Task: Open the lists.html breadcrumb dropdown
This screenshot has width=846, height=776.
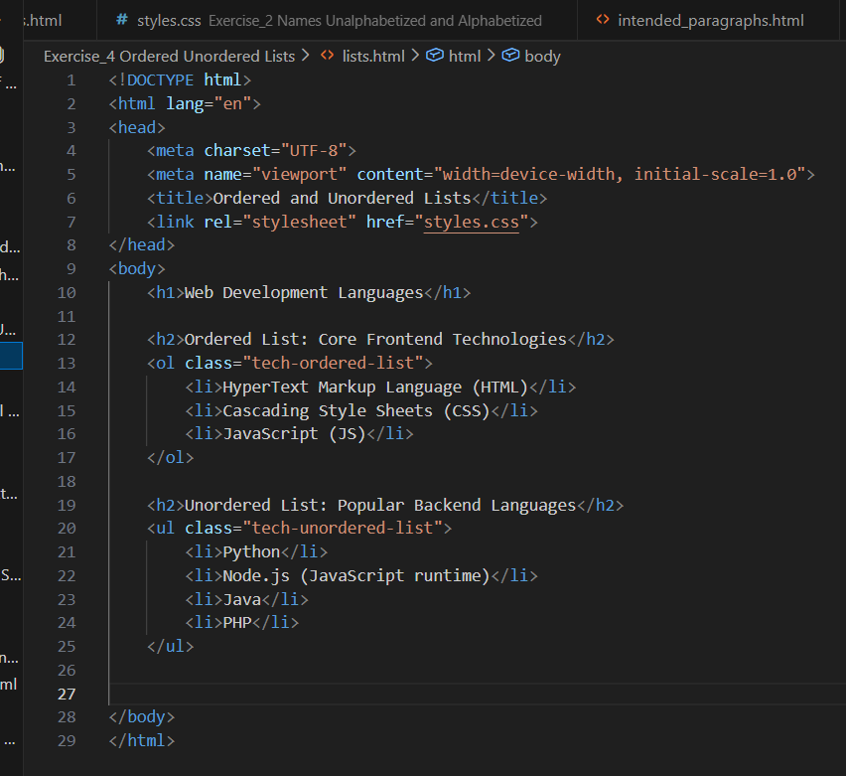Action: (372, 56)
